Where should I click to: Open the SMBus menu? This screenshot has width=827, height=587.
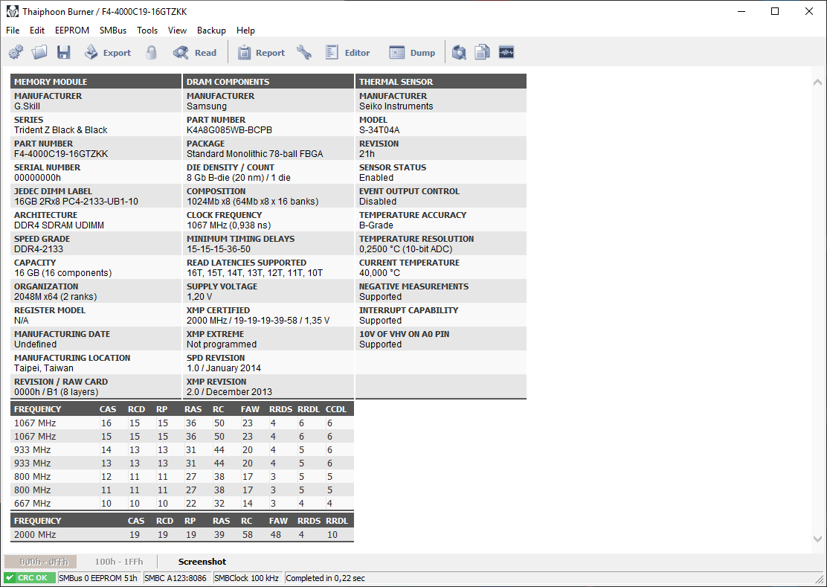(x=113, y=31)
